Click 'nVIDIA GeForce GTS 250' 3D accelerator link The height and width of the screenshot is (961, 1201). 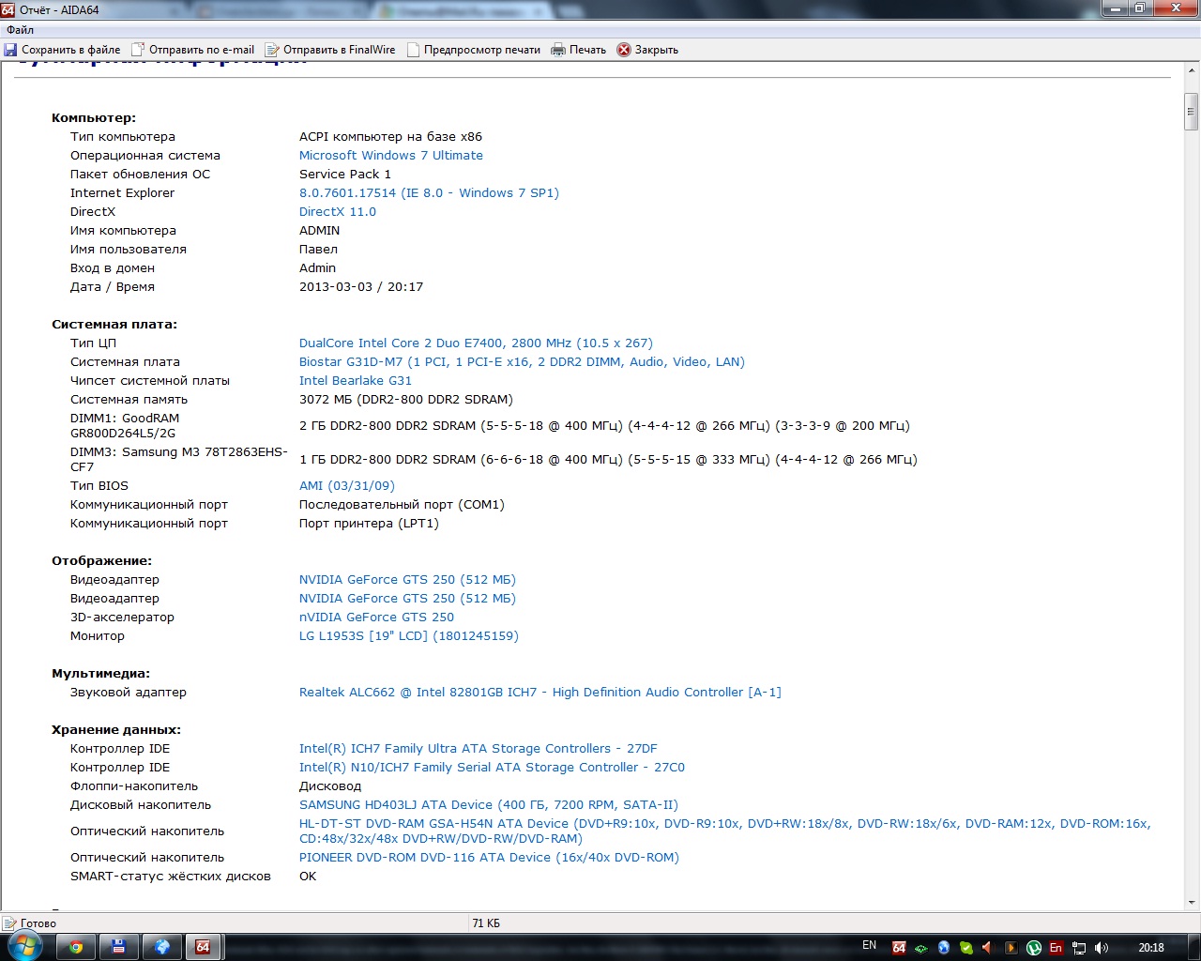376,618
